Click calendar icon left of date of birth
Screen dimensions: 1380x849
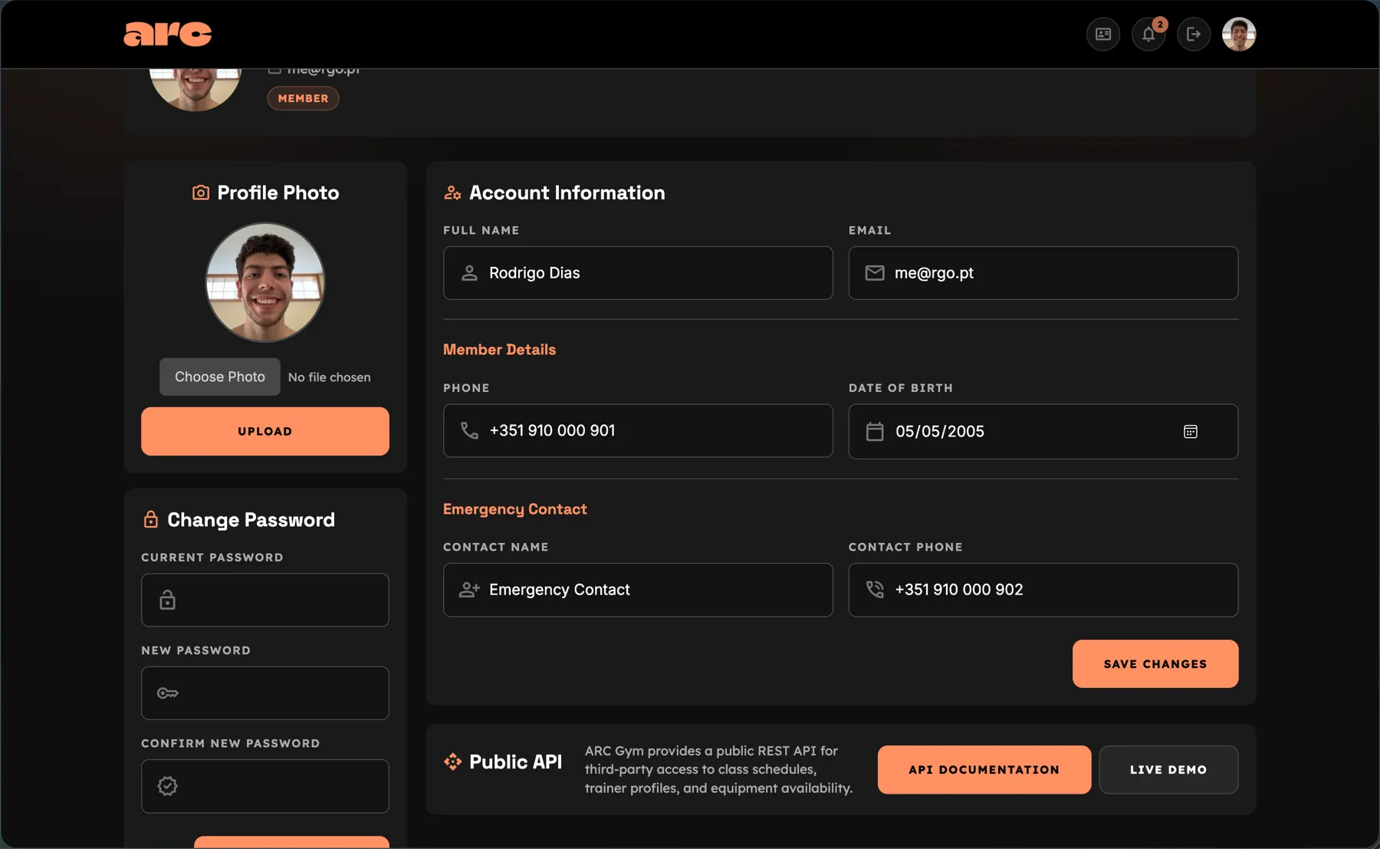[x=875, y=431]
